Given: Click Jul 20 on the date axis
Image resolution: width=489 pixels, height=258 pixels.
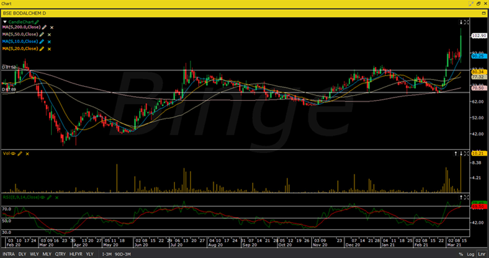Looking at the screenshot, I should click(176, 245).
